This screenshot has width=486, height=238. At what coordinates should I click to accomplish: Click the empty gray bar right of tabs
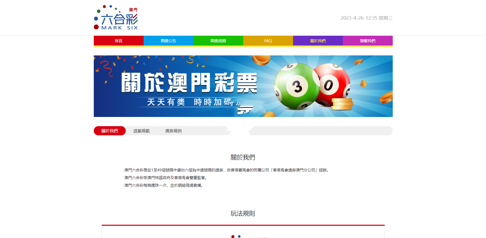coord(321,131)
